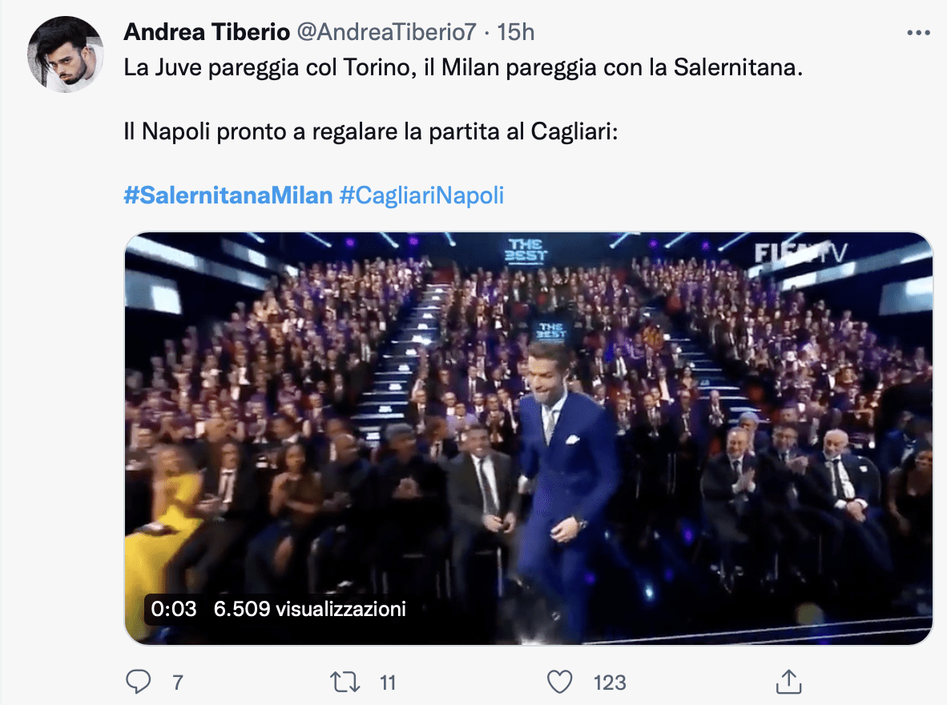
Task: Open the share tweet icon
Action: (789, 682)
